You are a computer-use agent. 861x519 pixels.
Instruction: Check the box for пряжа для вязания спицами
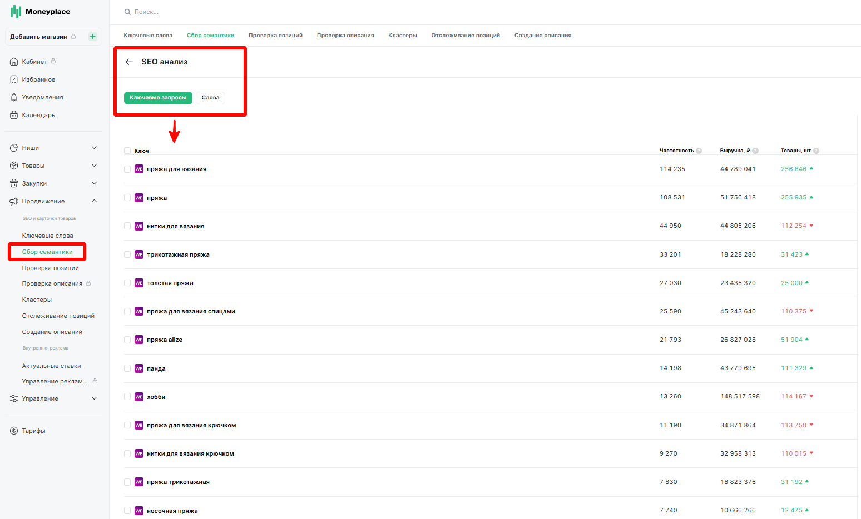(127, 311)
